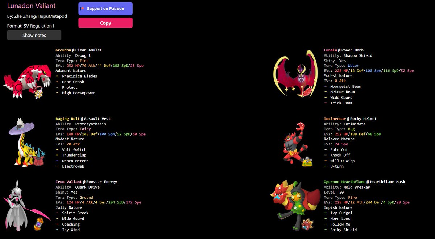Expand the Show notes button
This screenshot has width=435, height=239.
[x=34, y=35]
